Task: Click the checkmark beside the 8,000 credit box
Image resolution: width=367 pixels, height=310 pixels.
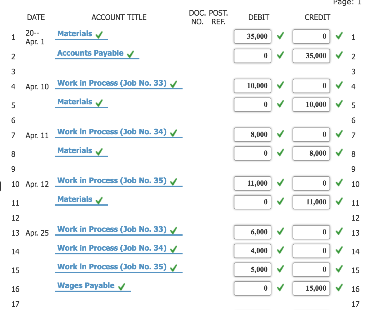Action: pyautogui.click(x=339, y=153)
